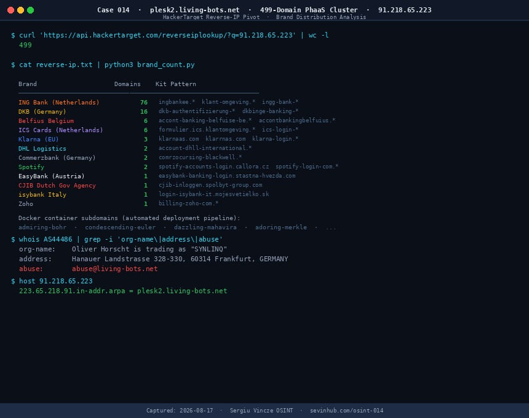Click the 'condescending-euler' container subdomain
529x418 pixels.
[120, 227]
